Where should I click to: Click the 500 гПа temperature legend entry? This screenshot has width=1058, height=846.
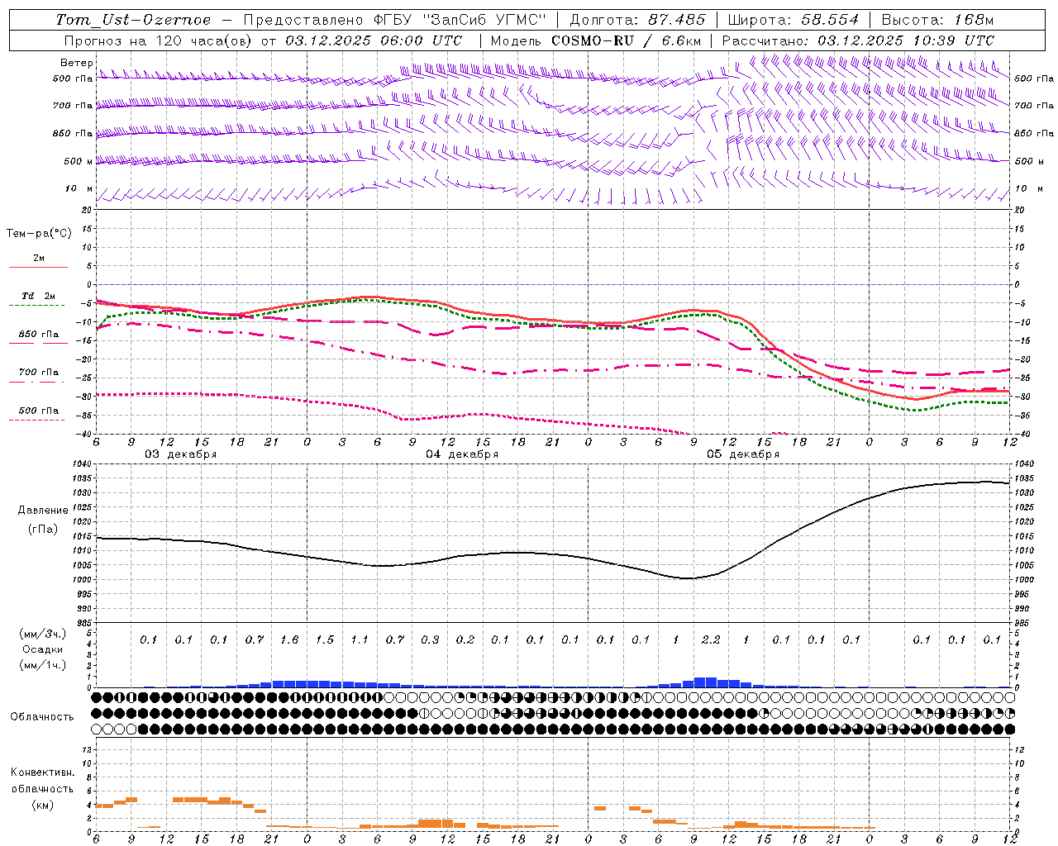point(38,411)
